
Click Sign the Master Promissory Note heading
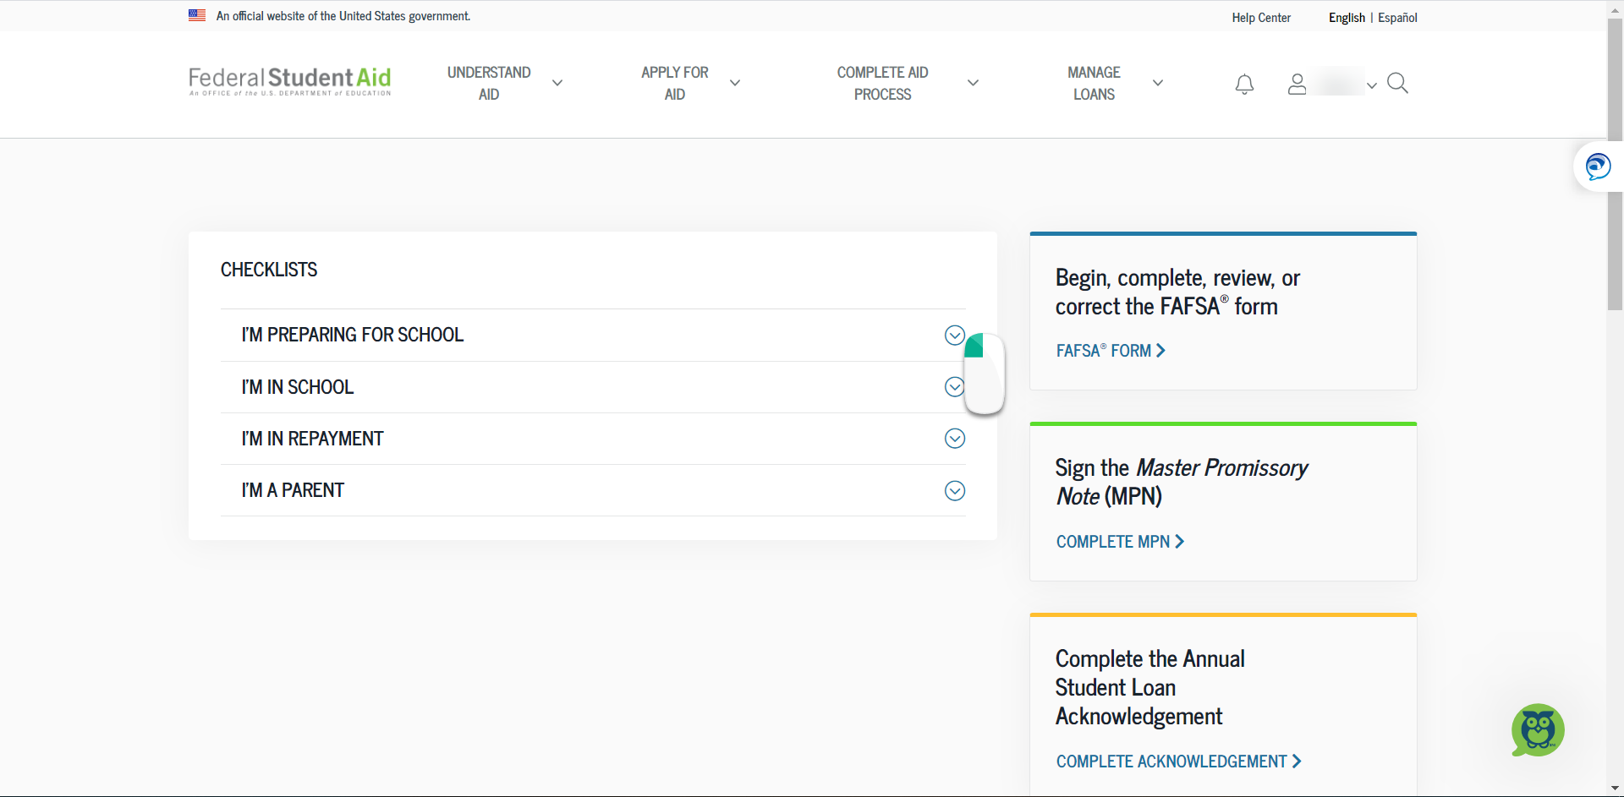[x=1181, y=482]
